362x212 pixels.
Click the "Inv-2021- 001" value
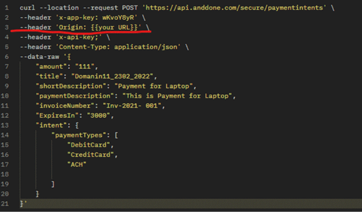(x=132, y=105)
